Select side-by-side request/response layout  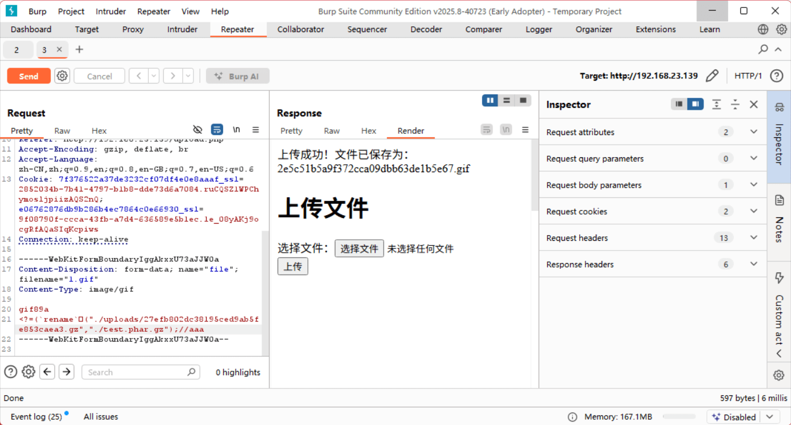[490, 101]
